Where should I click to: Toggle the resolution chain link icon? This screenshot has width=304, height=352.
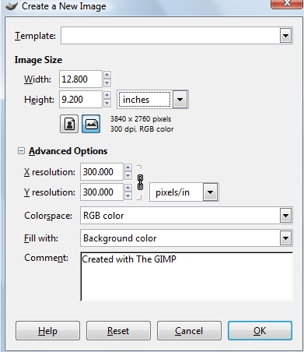140,182
